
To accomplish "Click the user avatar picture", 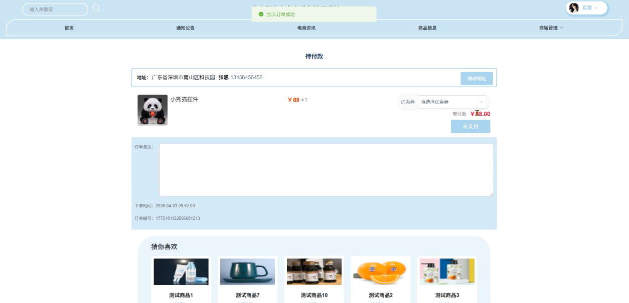I will tap(574, 8).
